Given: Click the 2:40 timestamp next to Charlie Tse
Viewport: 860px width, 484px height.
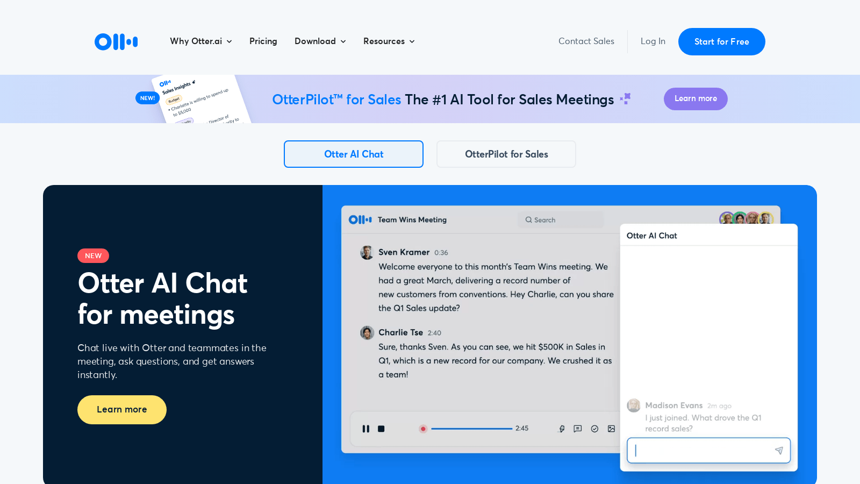Looking at the screenshot, I should (434, 333).
